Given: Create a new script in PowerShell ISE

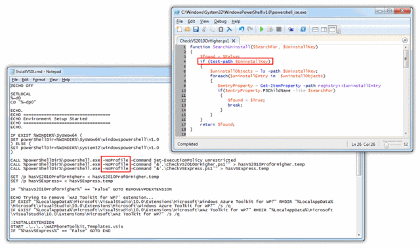Looking at the screenshot, I should pyautogui.click(x=179, y=29).
